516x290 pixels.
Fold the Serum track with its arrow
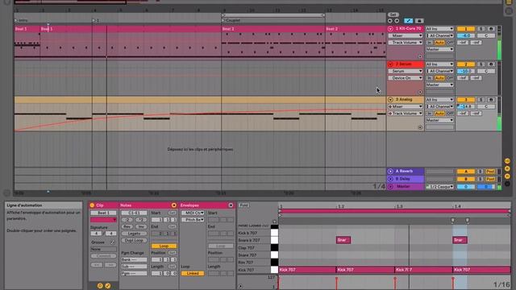tap(390, 64)
